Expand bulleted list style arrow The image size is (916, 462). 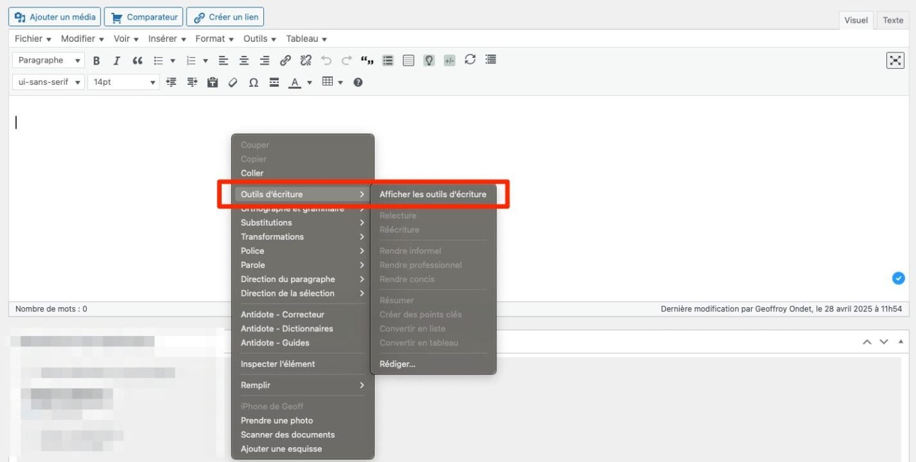172,61
